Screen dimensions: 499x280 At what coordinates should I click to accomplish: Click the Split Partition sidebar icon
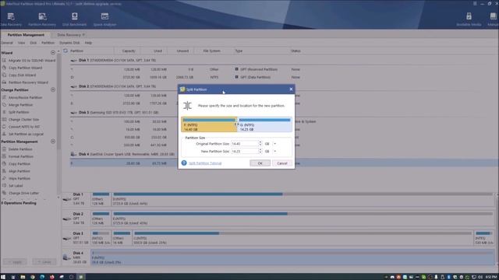tap(4, 112)
